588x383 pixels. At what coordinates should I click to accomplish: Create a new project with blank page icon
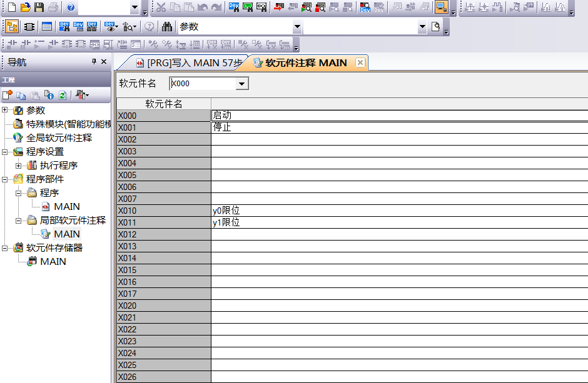[12, 7]
